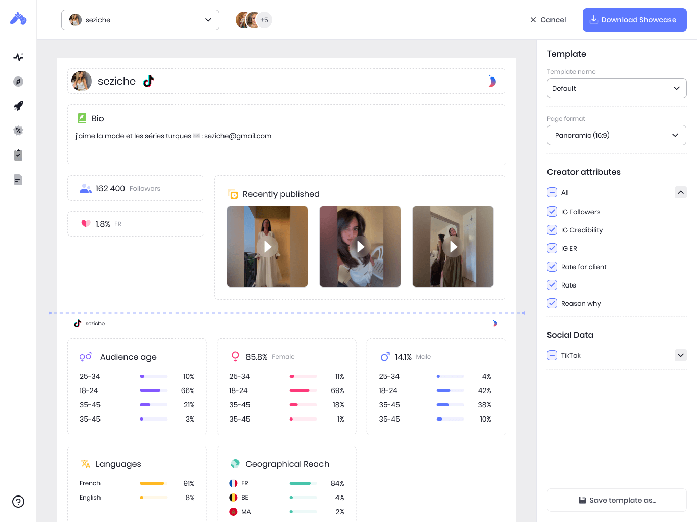Image resolution: width=697 pixels, height=522 pixels.
Task: Click the rocket icon in sidebar
Action: pyautogui.click(x=18, y=106)
